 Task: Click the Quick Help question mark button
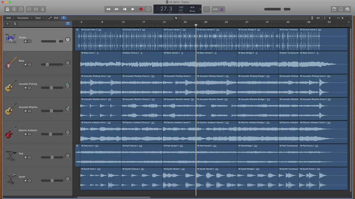pos(21,9)
